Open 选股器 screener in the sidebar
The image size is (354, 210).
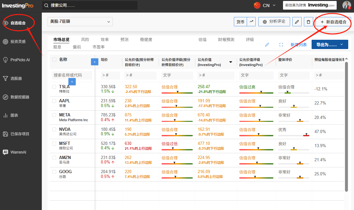tap(16, 79)
